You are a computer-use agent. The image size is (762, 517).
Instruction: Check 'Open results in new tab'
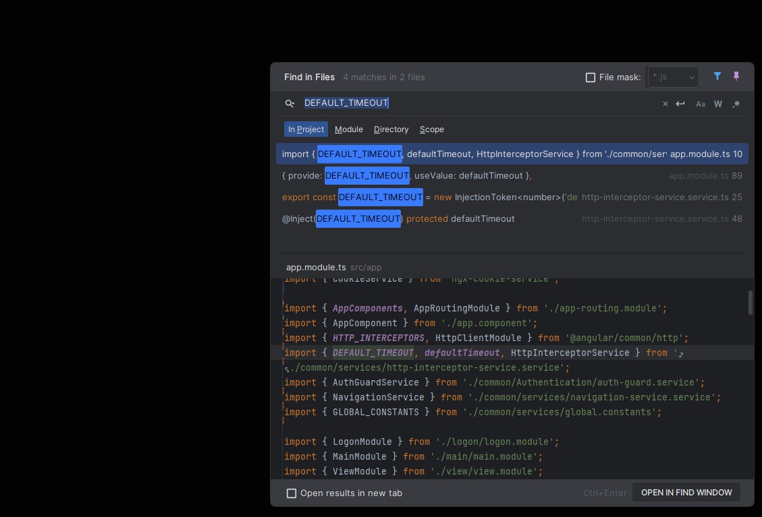[292, 493]
